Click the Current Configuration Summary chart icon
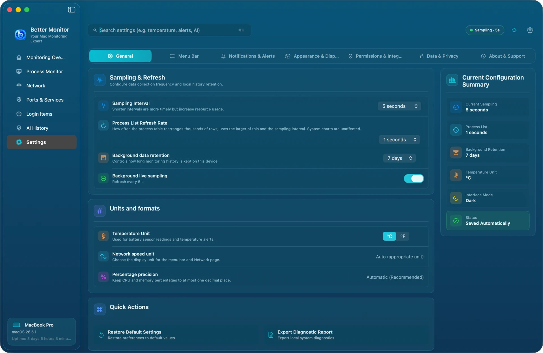This screenshot has height=353, width=543. tap(452, 80)
